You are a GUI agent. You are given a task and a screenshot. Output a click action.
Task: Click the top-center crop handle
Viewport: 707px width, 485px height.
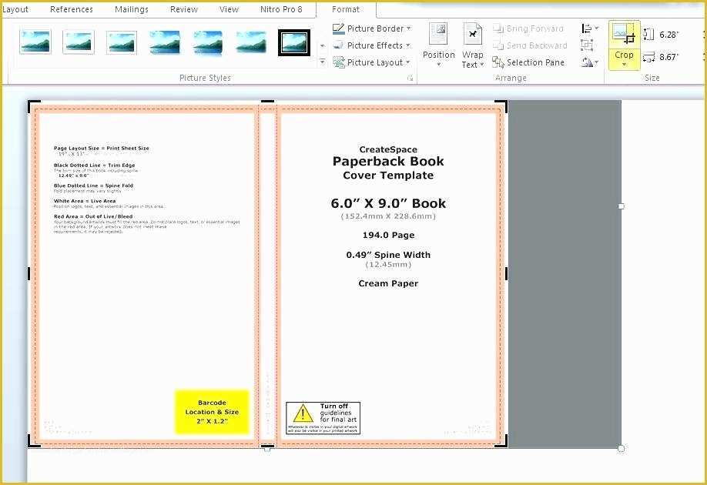pyautogui.click(x=267, y=102)
